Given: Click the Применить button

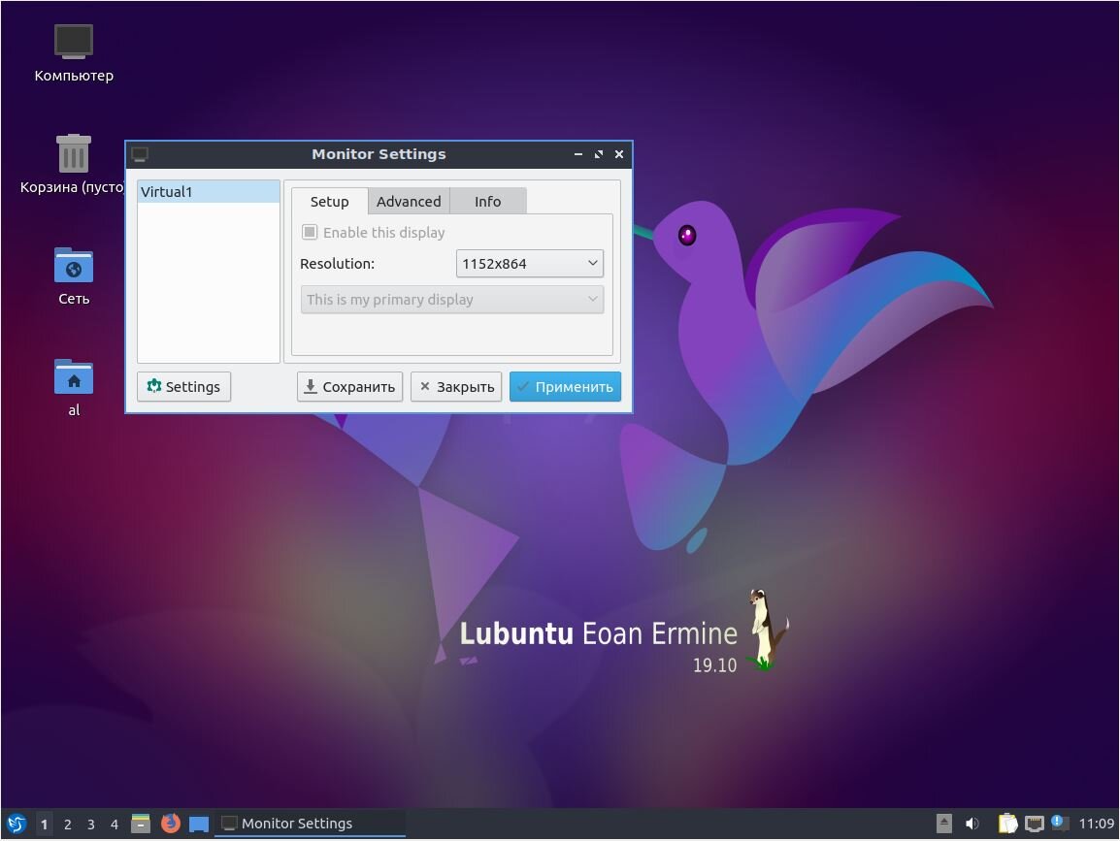Looking at the screenshot, I should pyautogui.click(x=565, y=386).
